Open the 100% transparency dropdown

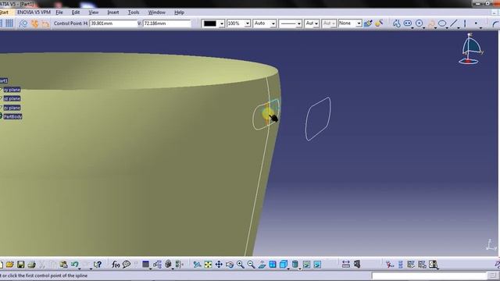pos(248,23)
